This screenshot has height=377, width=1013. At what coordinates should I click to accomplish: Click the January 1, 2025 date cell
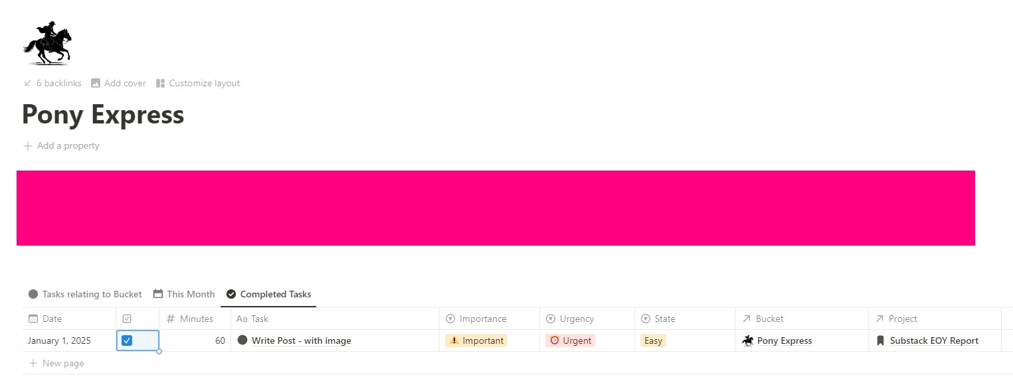[x=69, y=340]
